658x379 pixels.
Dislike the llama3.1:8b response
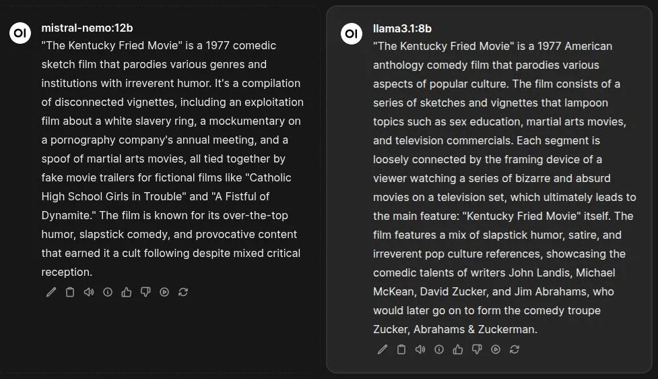(477, 349)
